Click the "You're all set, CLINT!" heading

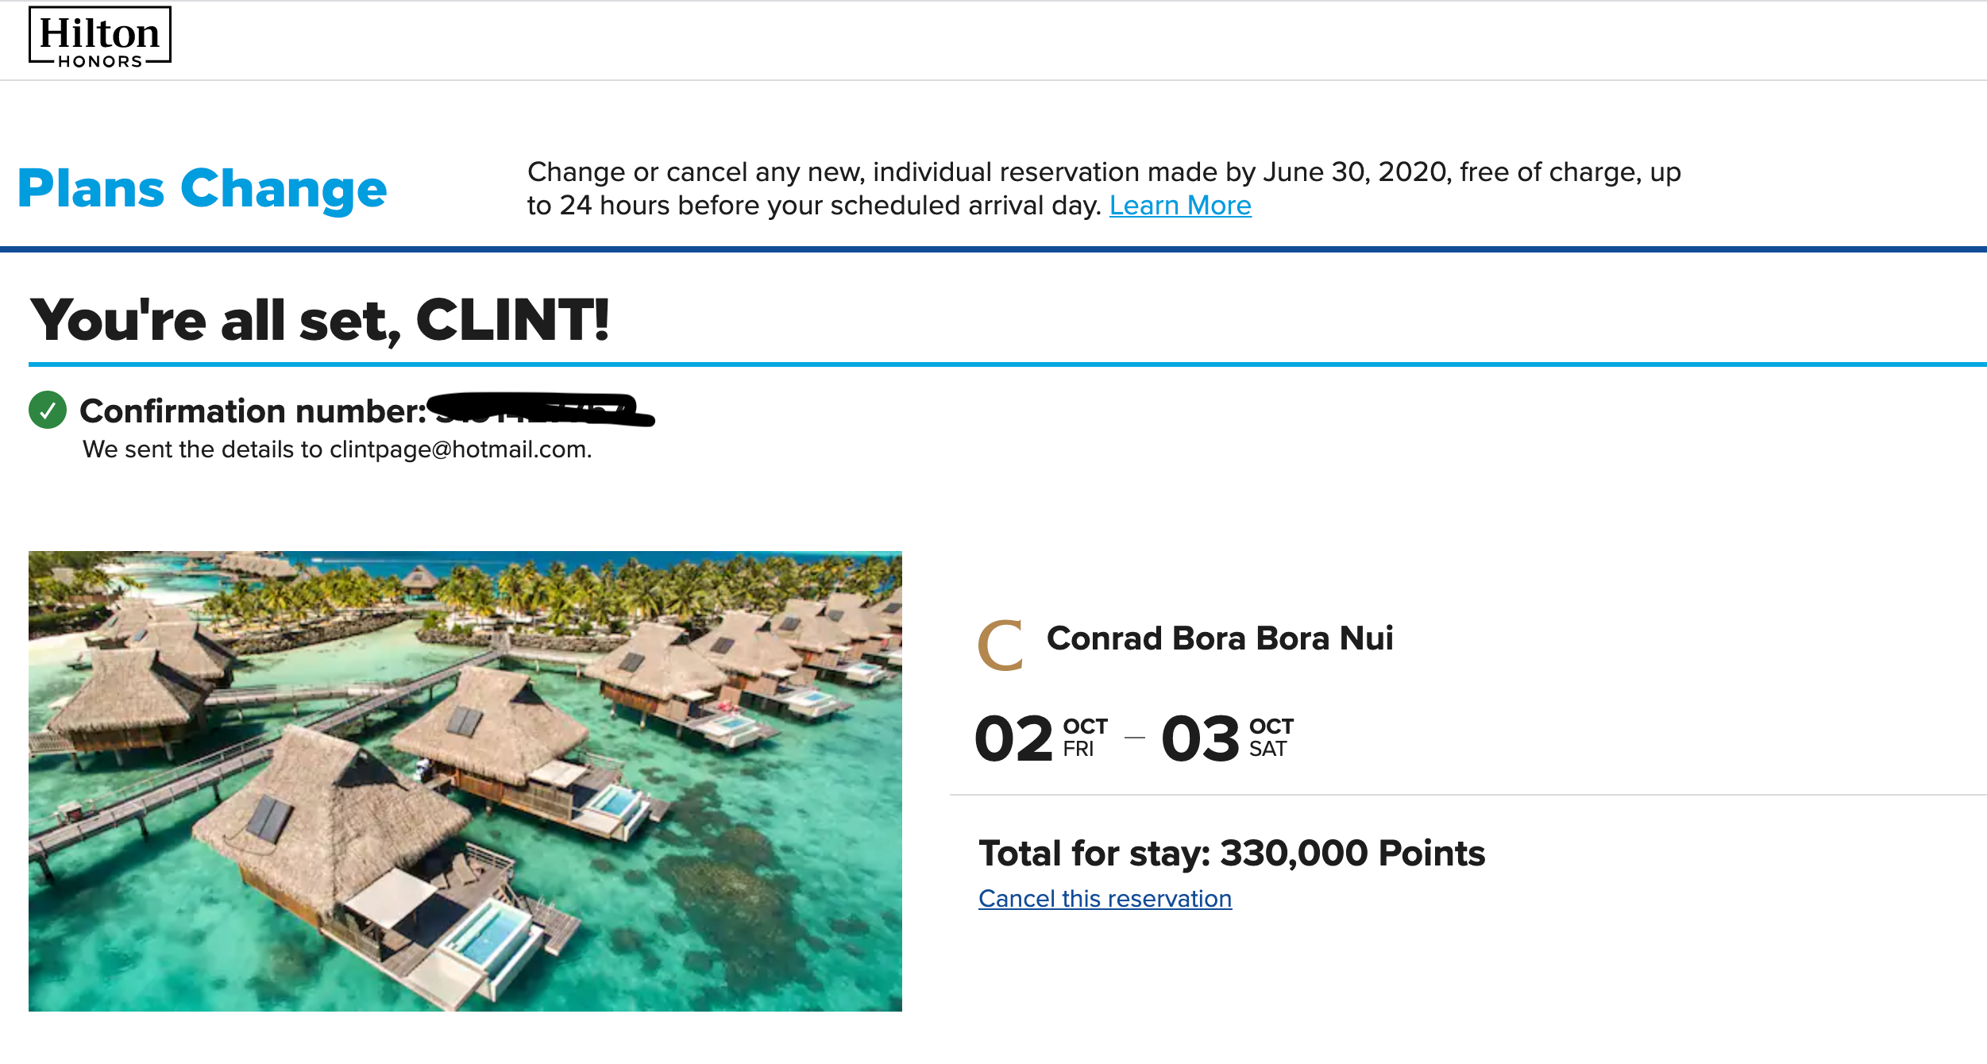pos(319,320)
